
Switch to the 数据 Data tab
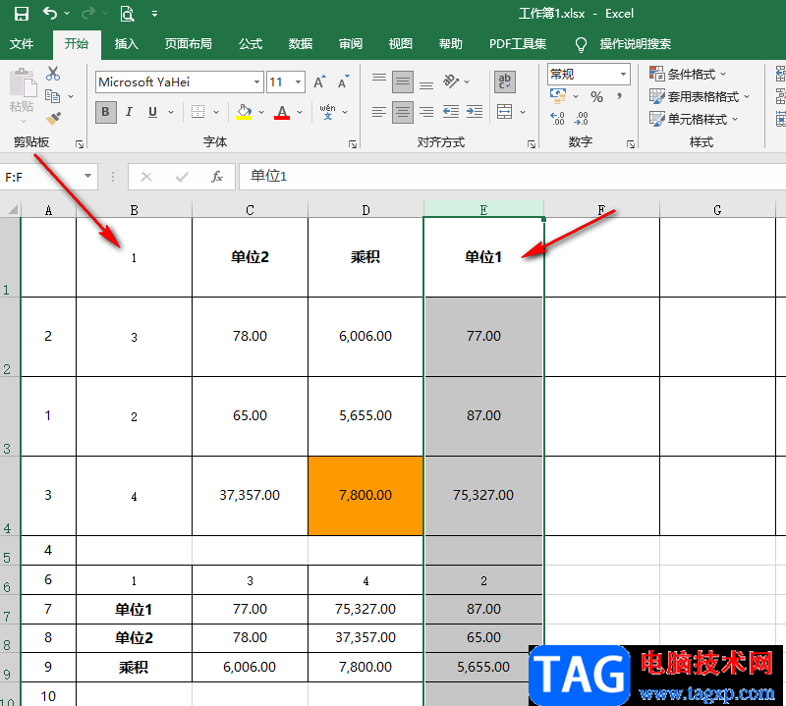pos(301,44)
